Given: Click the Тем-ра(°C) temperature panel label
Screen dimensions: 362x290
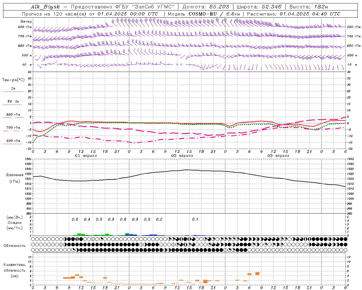Looking at the screenshot, I should point(13,80).
